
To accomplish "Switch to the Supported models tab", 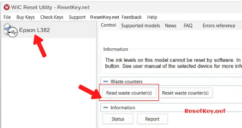I will [x=140, y=26].
